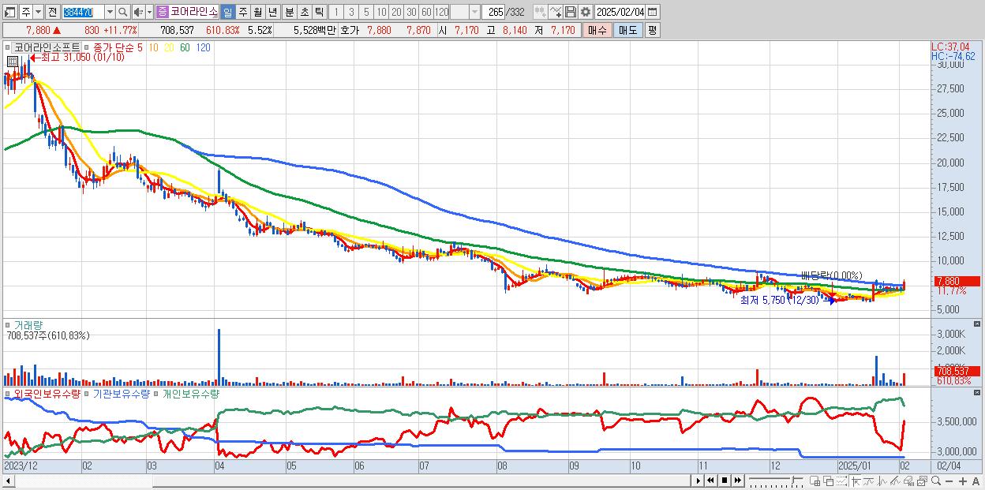Click the 코어라인소 stock name field

coord(194,12)
